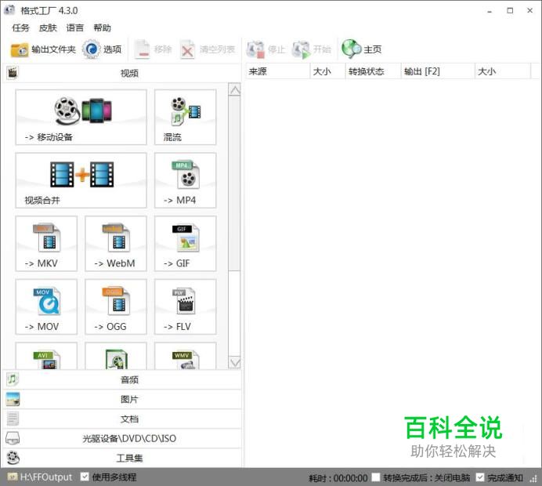This screenshot has width=542, height=486.
Task: Click the H:\FFOutput path in status bar
Action: 46,477
